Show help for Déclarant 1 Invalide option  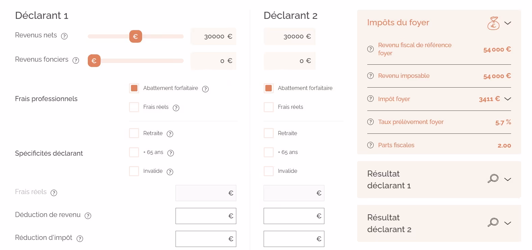pyautogui.click(x=170, y=172)
